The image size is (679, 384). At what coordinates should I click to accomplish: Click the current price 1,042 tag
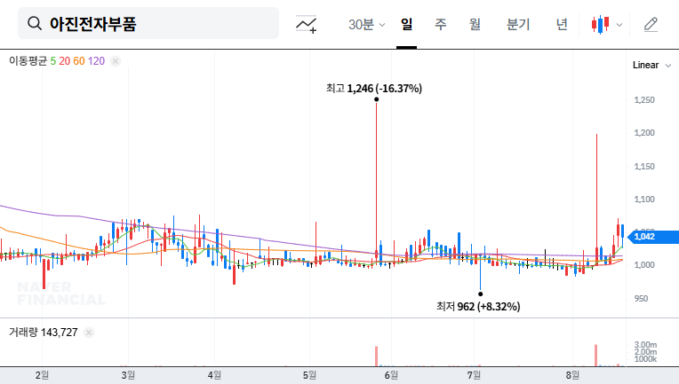[645, 236]
